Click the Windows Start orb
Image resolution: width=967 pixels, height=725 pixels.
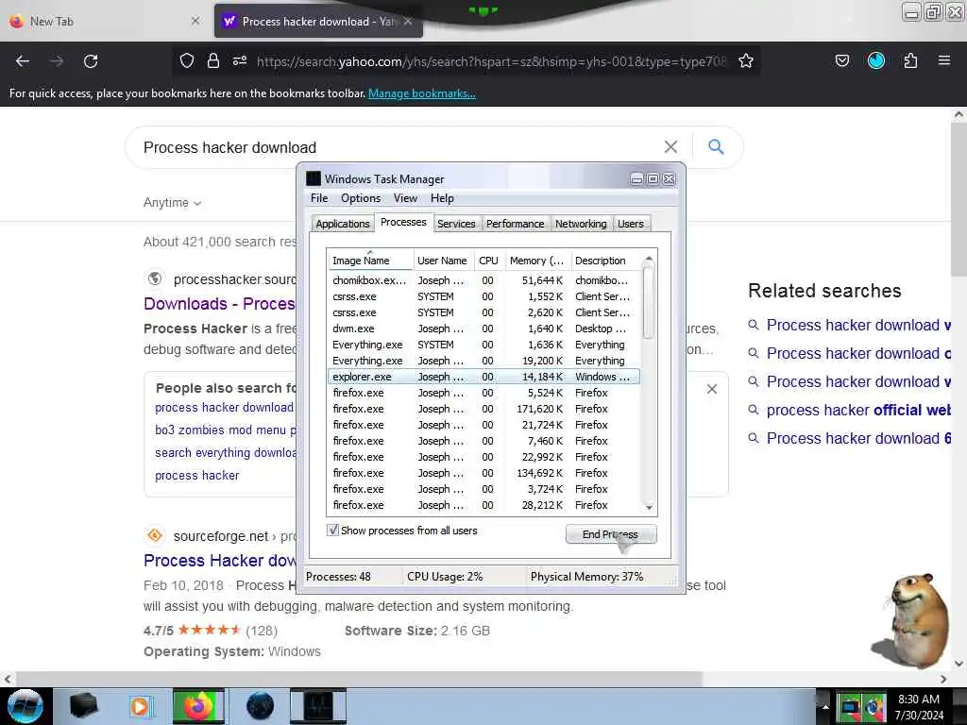click(25, 706)
